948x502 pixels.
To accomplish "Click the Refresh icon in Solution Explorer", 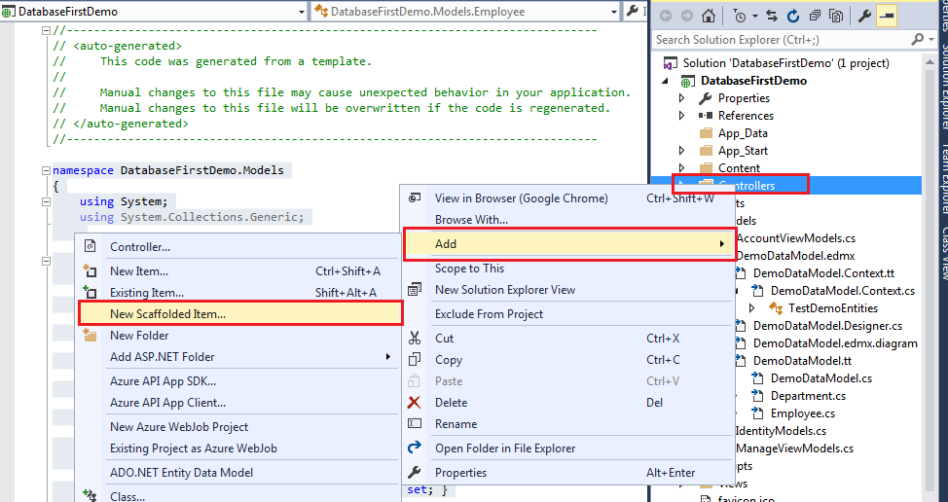I will 793,17.
